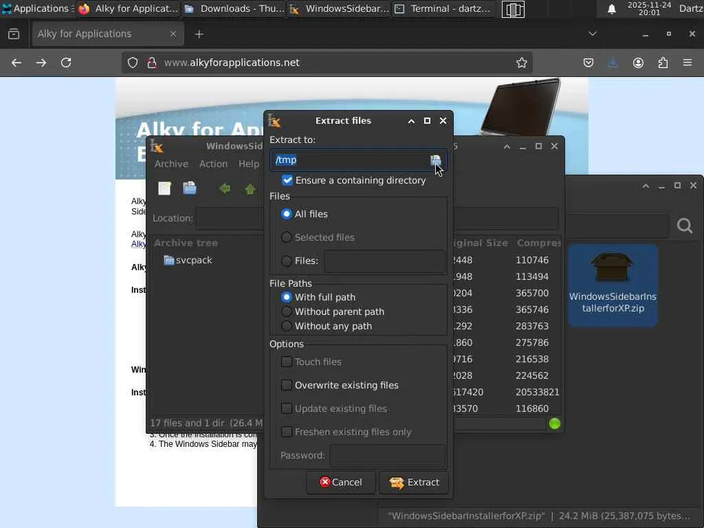
Task: Click the green status indicator in Xarchiver
Action: pyautogui.click(x=555, y=423)
